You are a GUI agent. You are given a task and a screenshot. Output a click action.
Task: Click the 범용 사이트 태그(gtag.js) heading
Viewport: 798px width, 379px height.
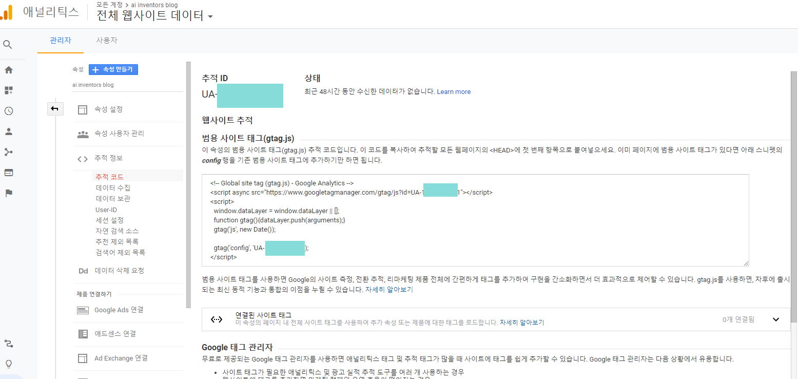248,138
